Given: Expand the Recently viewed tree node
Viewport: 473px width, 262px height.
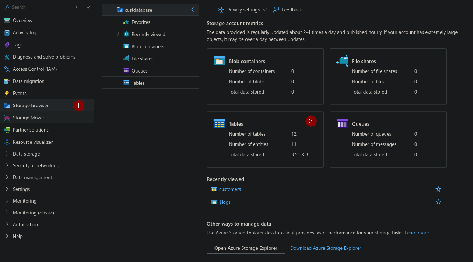Looking at the screenshot, I should click(118, 34).
